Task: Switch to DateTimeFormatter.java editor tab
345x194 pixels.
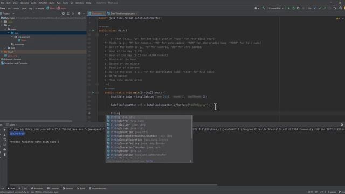Action: pyautogui.click(x=122, y=13)
